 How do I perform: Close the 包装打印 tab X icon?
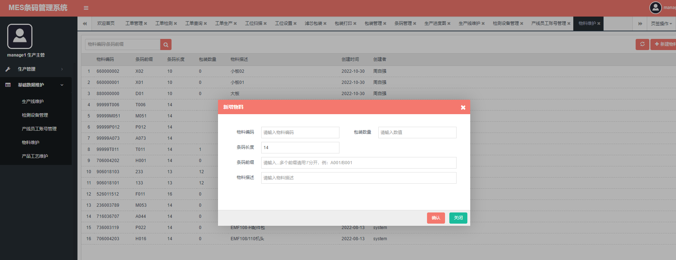pos(355,24)
